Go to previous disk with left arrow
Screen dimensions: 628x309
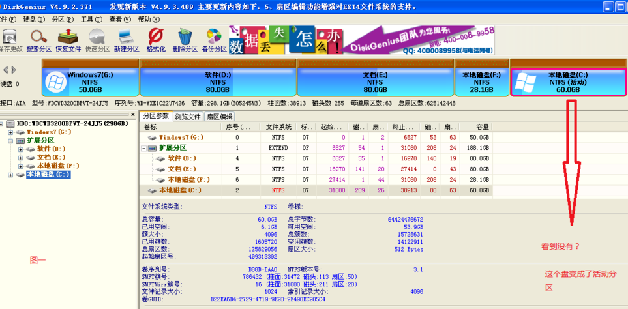pos(6,70)
